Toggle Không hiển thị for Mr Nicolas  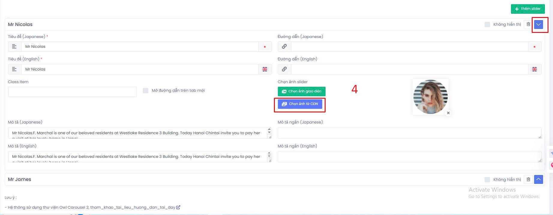tap(487, 25)
